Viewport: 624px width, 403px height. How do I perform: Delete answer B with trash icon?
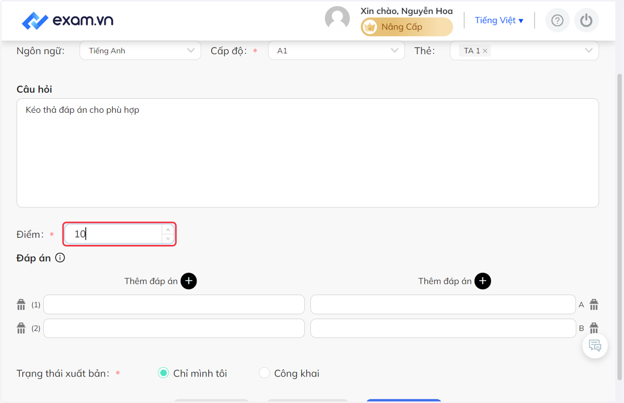(x=594, y=328)
